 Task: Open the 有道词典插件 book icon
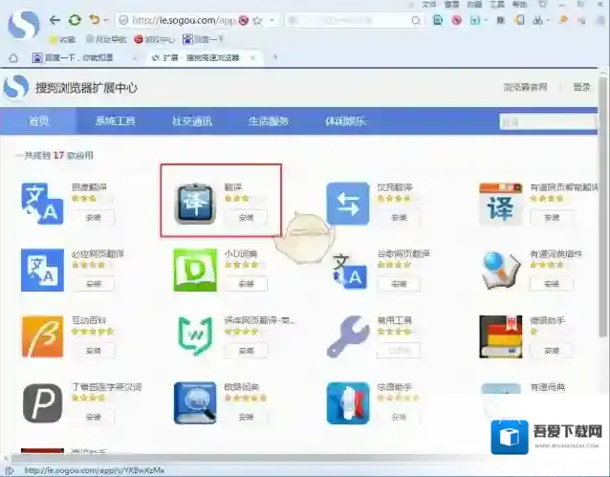coord(501,271)
